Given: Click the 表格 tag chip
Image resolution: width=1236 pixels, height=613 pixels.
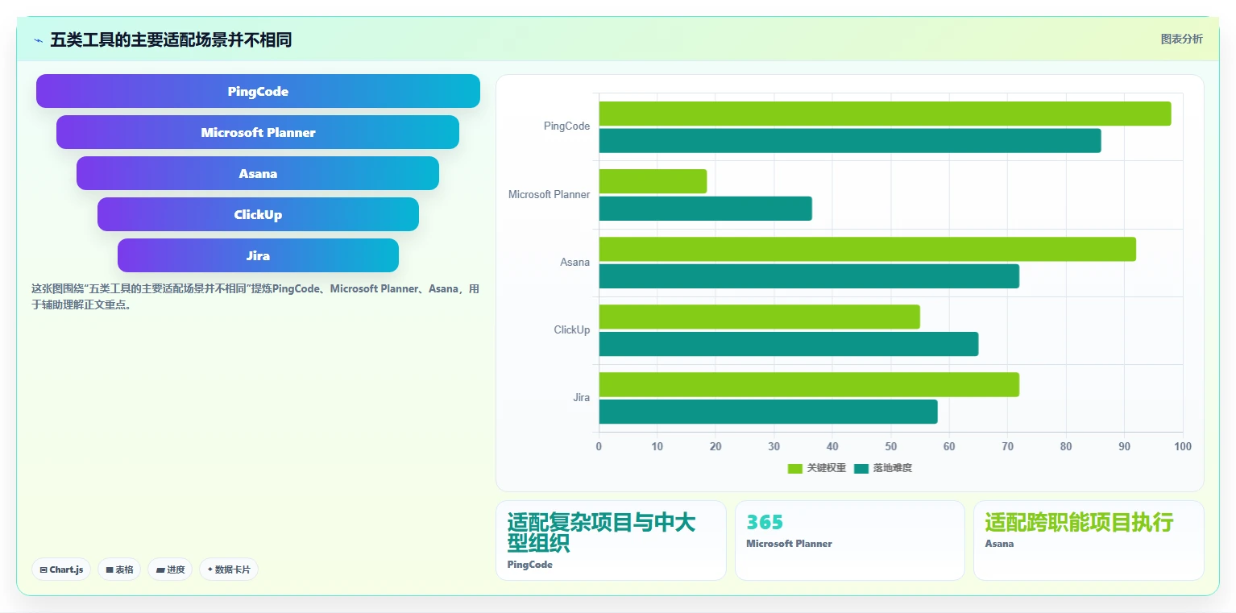Looking at the screenshot, I should pyautogui.click(x=119, y=570).
